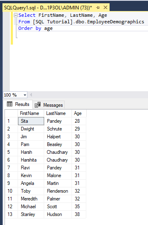Select the cell 'Flenderson'

(x=58, y=191)
